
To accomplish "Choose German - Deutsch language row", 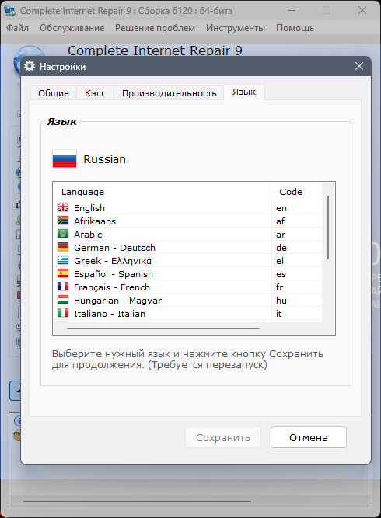I will (x=187, y=248).
